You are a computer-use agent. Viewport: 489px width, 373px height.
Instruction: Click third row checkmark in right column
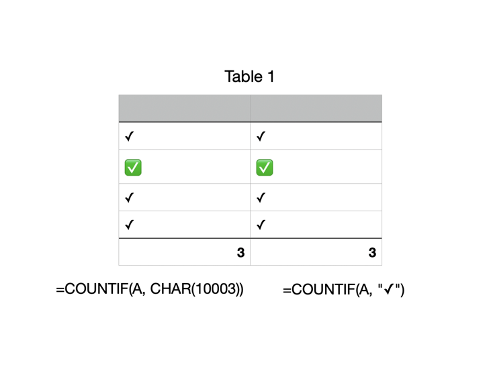tap(261, 197)
